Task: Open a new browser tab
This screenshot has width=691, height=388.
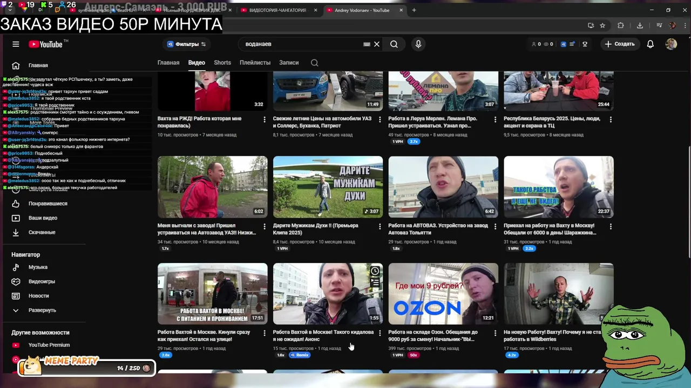Action: point(414,10)
